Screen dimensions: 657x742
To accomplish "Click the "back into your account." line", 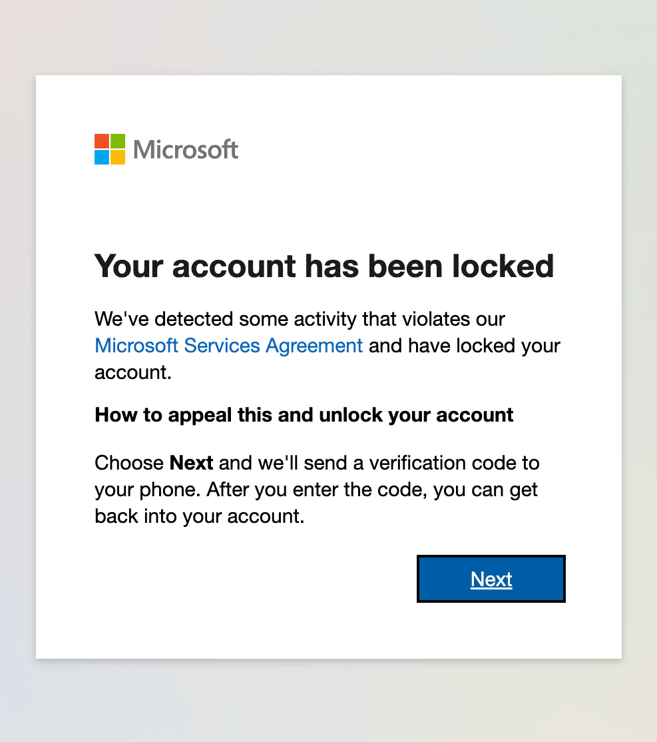I will [x=200, y=516].
